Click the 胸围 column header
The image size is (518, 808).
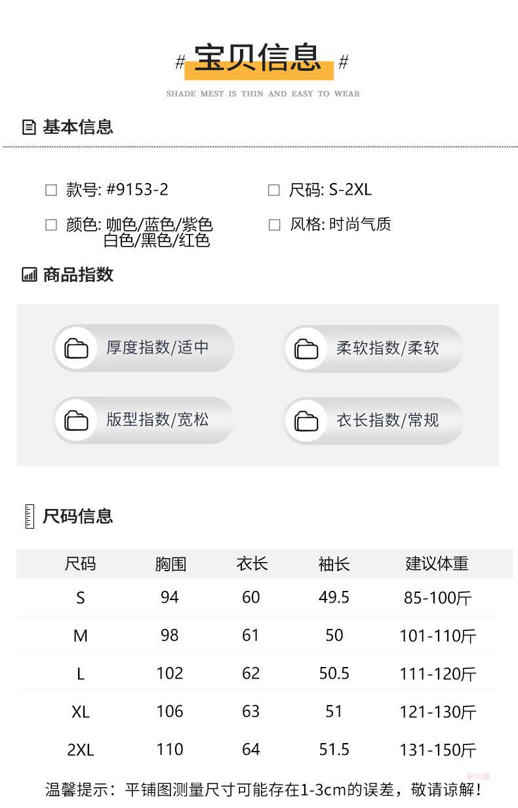(170, 563)
